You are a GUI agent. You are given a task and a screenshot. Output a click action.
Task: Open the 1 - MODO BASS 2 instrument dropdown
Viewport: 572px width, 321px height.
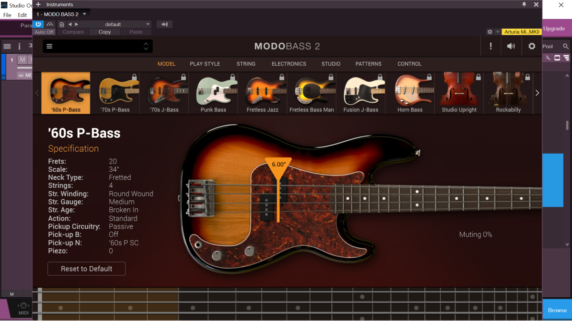click(x=61, y=14)
